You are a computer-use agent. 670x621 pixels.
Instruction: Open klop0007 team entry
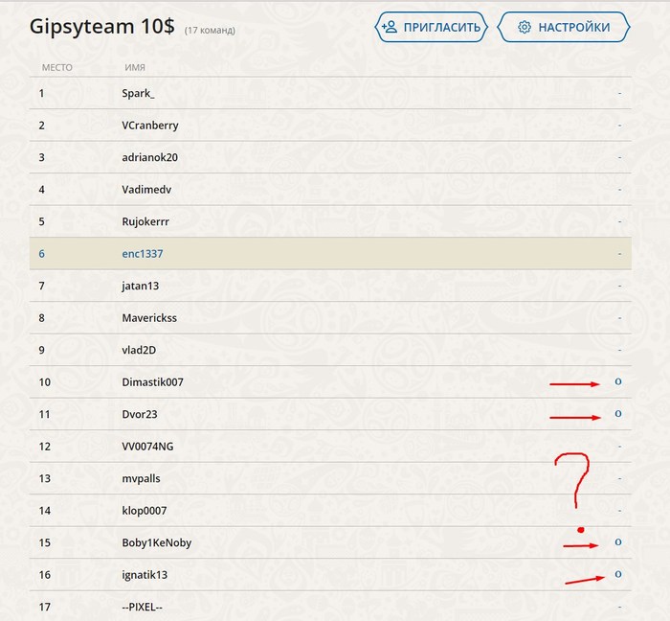pyautogui.click(x=144, y=511)
